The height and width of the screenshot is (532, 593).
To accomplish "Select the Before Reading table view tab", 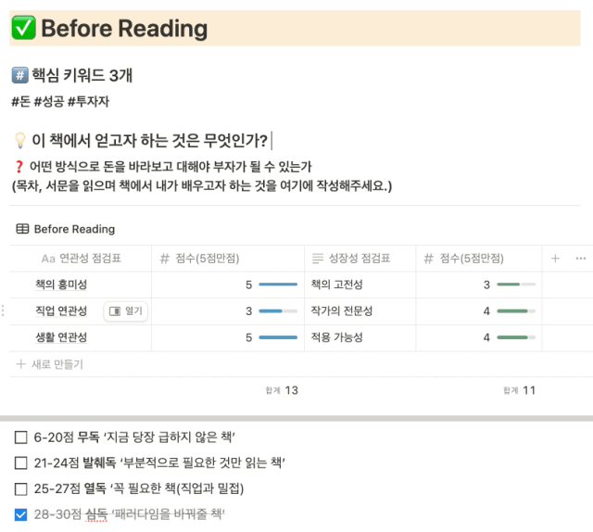I will pos(66,229).
